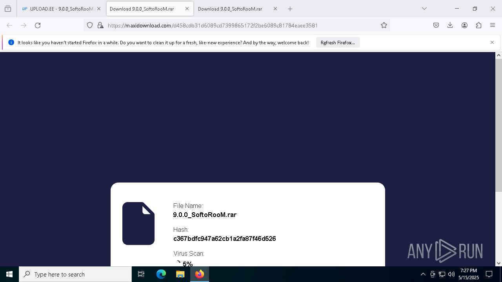
Task: Close the UPLOAD.EE tab
Action: (99, 9)
